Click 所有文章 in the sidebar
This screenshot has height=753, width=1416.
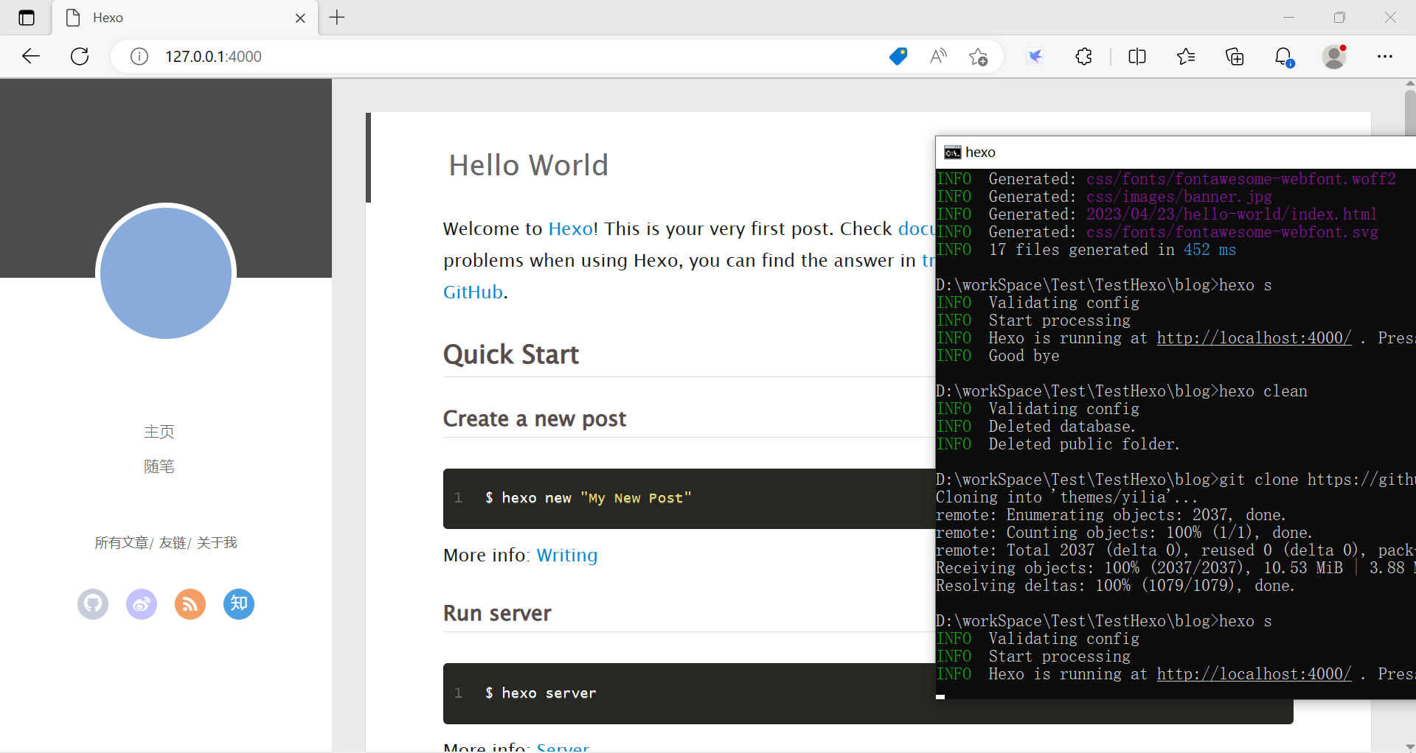(x=121, y=543)
